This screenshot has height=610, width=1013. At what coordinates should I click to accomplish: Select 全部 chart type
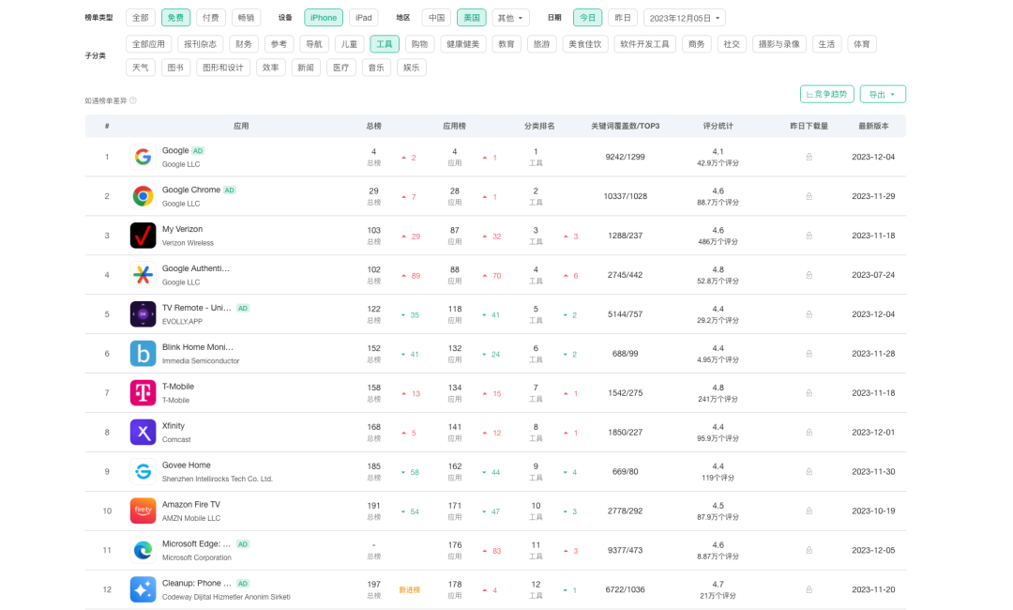click(x=140, y=18)
